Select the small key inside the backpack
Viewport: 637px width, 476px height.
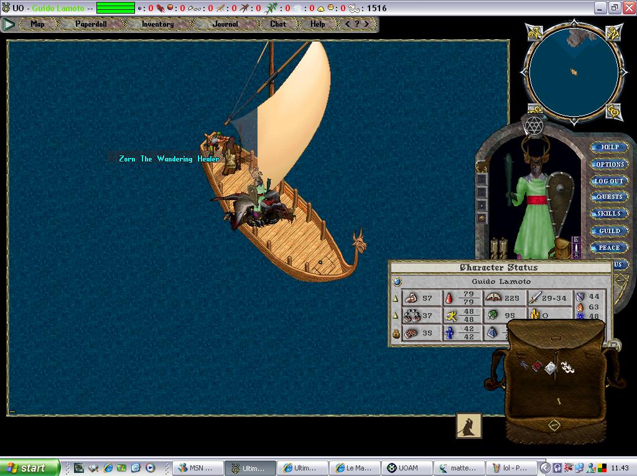[559, 401]
